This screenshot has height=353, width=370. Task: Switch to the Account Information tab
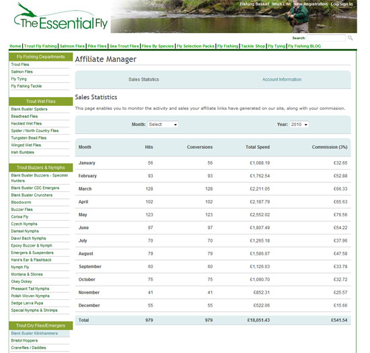coord(282,79)
